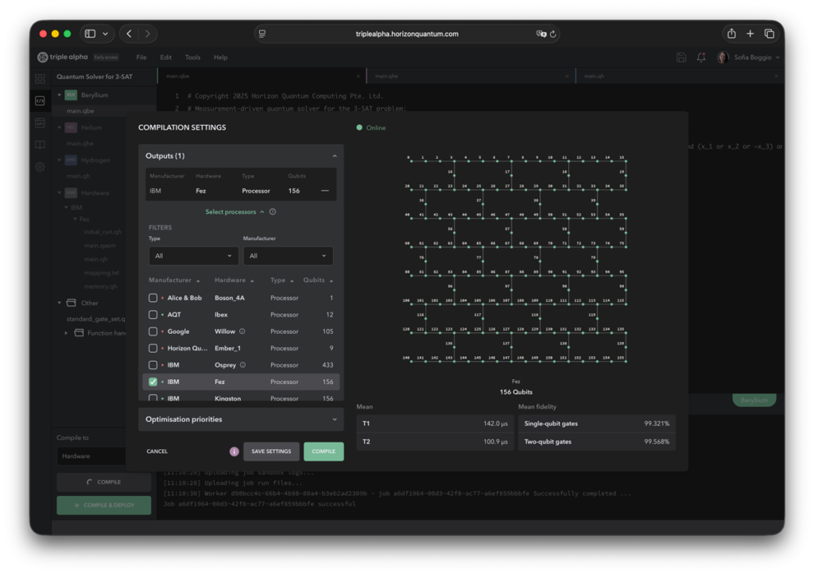
Task: Check the AQT Ibex checkbox
Action: click(153, 315)
